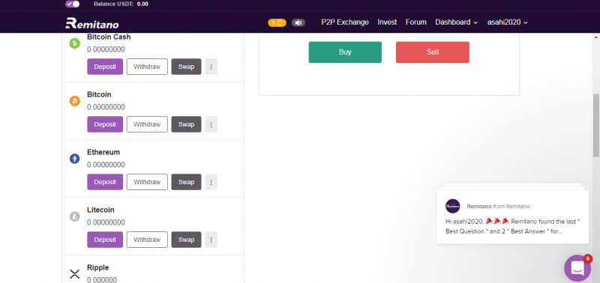600x283 pixels.
Task: Open the Invest menu item
Action: (x=387, y=22)
